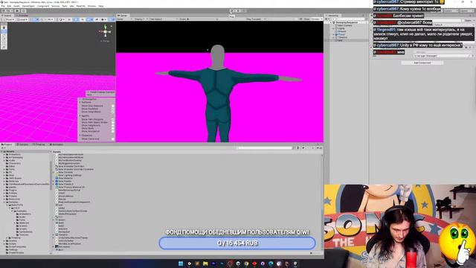Toggle Show Carve Hull checkbox

pyautogui.click(x=113, y=139)
